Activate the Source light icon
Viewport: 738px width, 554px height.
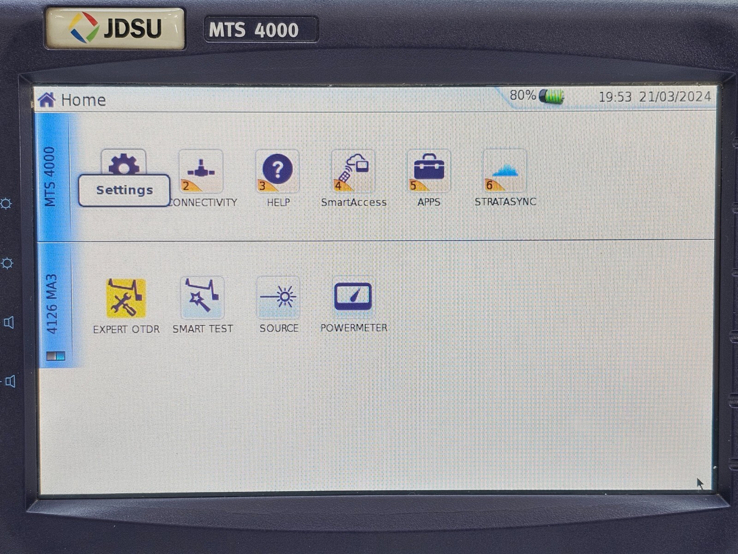tap(279, 297)
